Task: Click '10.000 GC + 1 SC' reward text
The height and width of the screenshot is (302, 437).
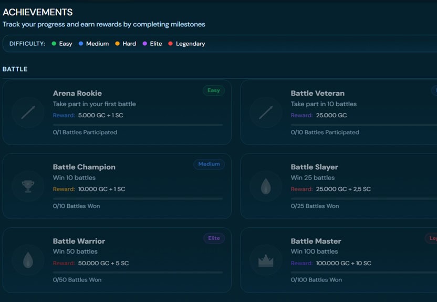Action: click(102, 189)
